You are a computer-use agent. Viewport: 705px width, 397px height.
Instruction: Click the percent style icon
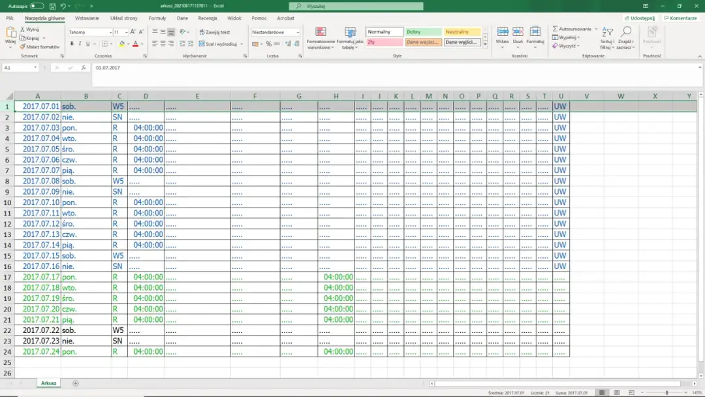(x=269, y=44)
